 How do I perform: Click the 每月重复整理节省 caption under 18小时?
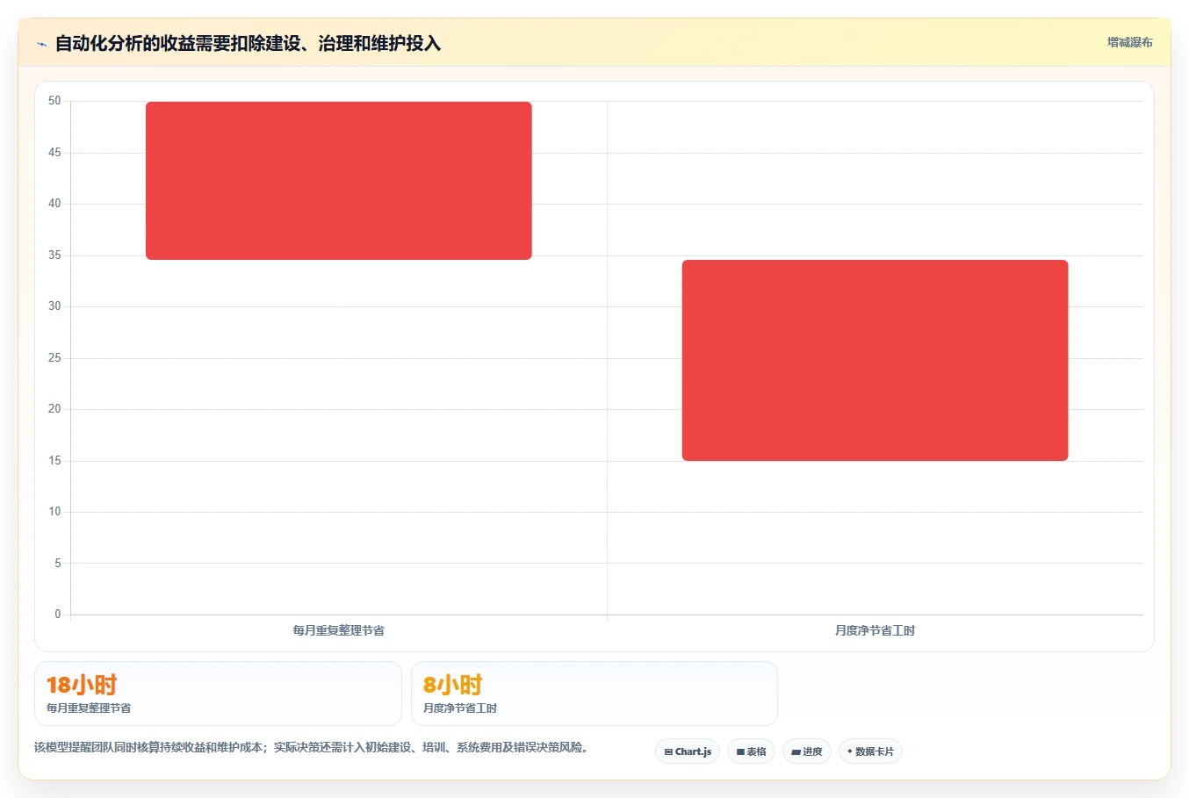point(89,708)
